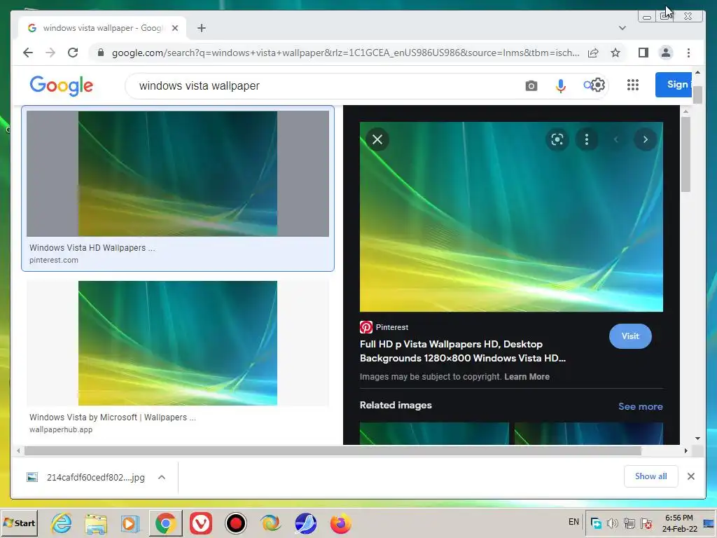Submit the search with the magnifier icon
Viewport: 717px width, 538px height.
tap(587, 85)
